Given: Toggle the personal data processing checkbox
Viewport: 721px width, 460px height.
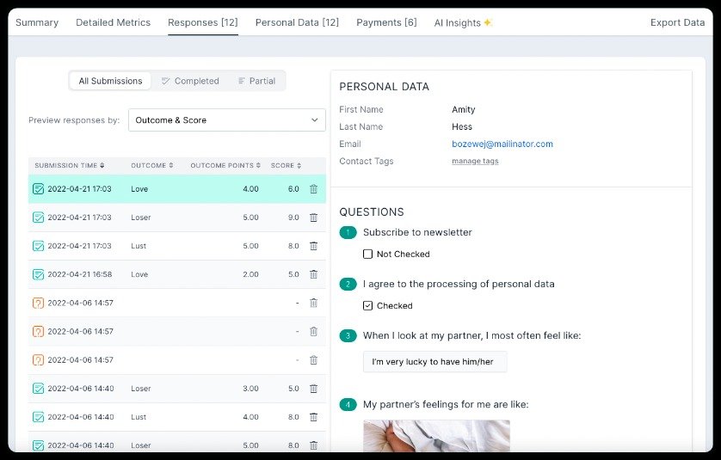Looking at the screenshot, I should (368, 306).
